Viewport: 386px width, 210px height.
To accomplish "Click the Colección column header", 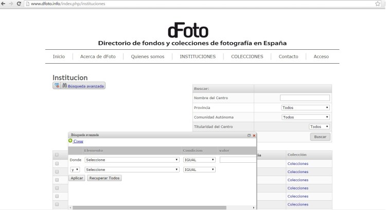I will point(297,155).
